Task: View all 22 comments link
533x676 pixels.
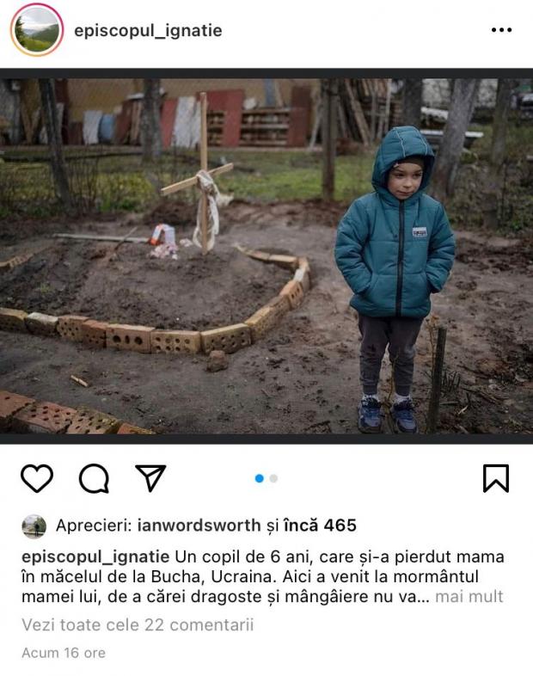Action: (x=138, y=624)
